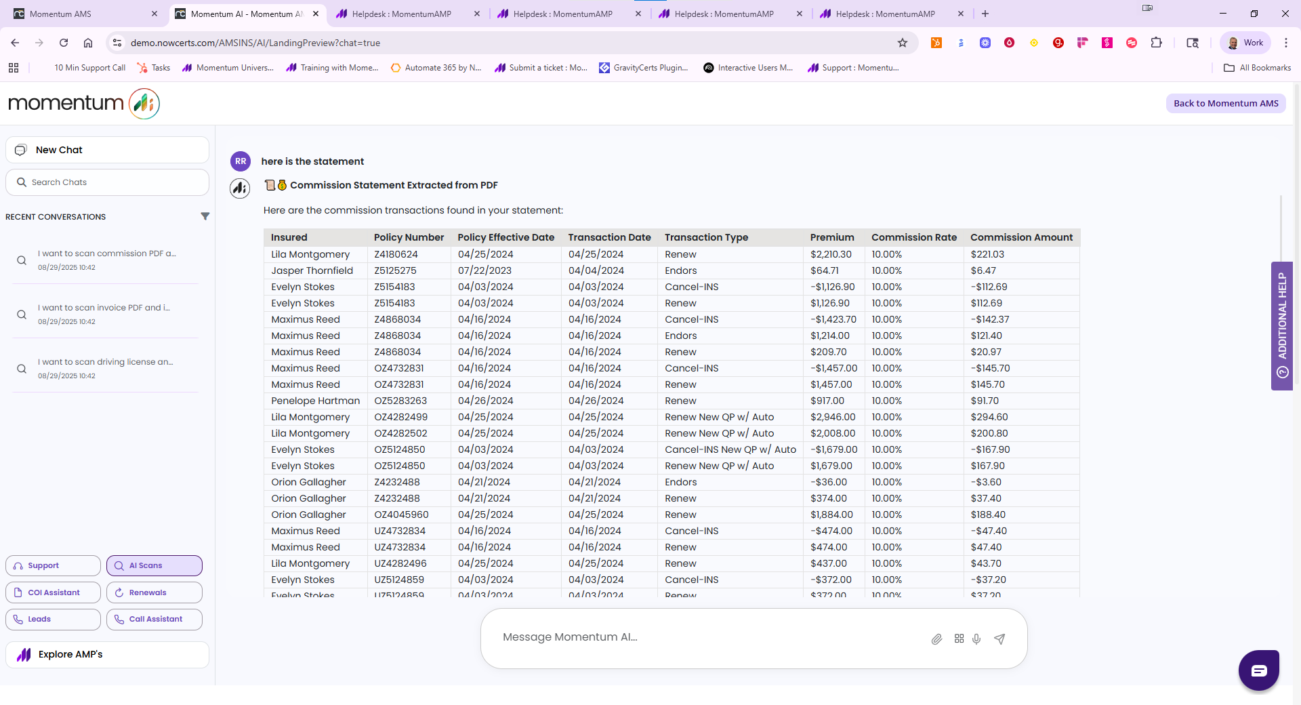This screenshot has height=705, width=1301.
Task: Open All Bookmarks folder
Action: (1258, 68)
